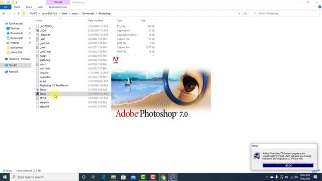This screenshot has width=322, height=181.
Task: Click the volume speaker tray icon
Action: [296, 177]
